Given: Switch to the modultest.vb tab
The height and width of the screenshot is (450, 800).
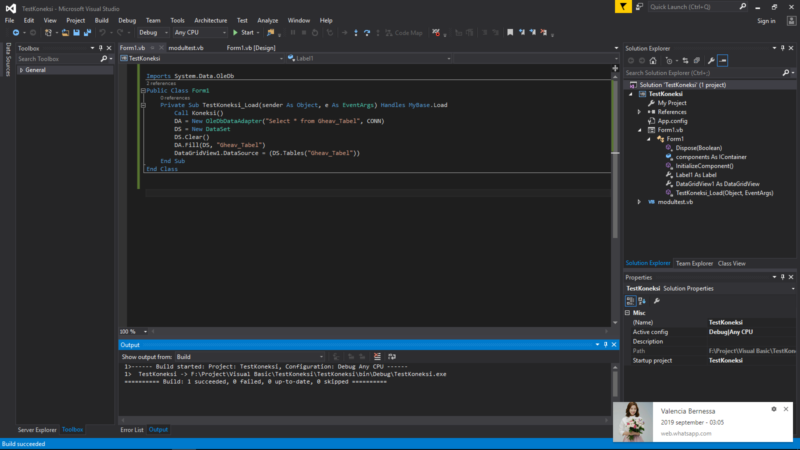Looking at the screenshot, I should pyautogui.click(x=185, y=47).
